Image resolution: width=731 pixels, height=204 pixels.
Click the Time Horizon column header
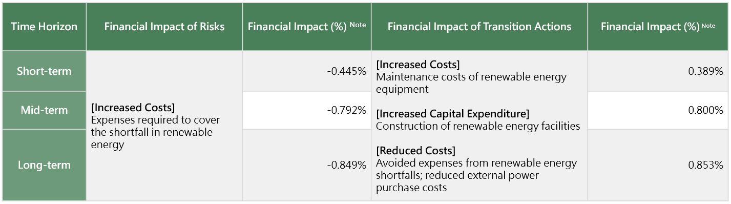point(44,27)
